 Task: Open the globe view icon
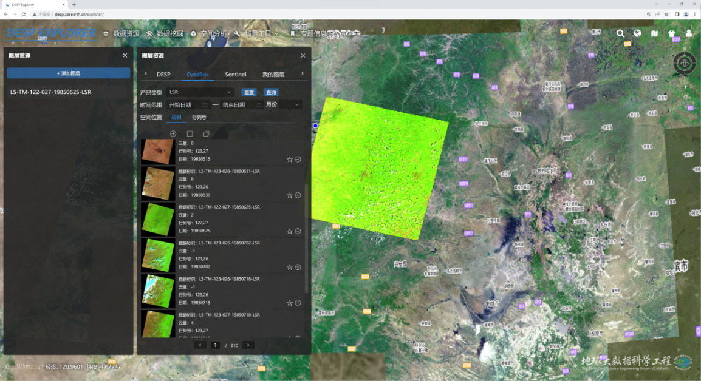(x=637, y=34)
